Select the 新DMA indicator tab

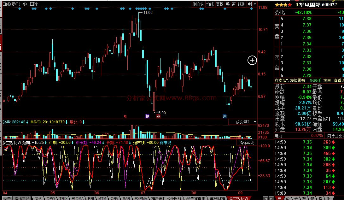click(78, 198)
